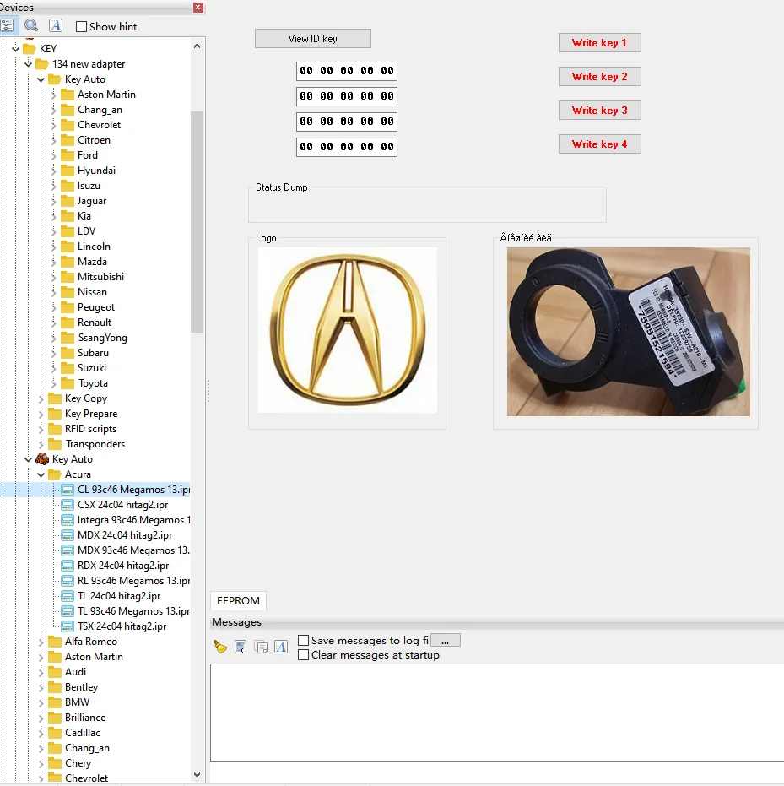Screen dimensions: 784x786
Task: Click the Devices tree vertical scrollbar thumb
Action: [x=197, y=220]
